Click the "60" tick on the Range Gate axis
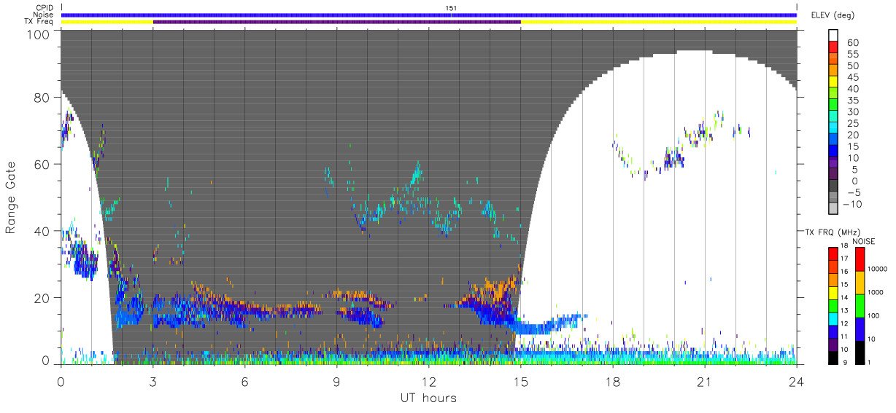Viewport: 896px width, 413px height. click(42, 165)
